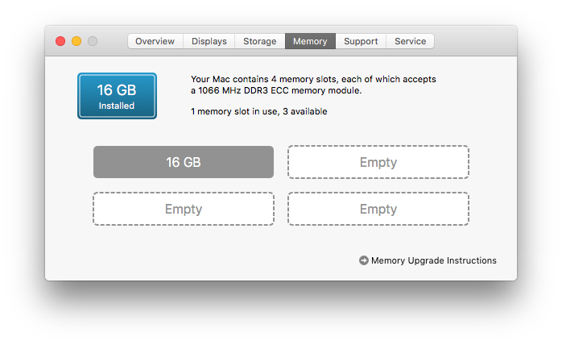
Task: Select the bottom-left Empty memory slot
Action: (x=184, y=209)
